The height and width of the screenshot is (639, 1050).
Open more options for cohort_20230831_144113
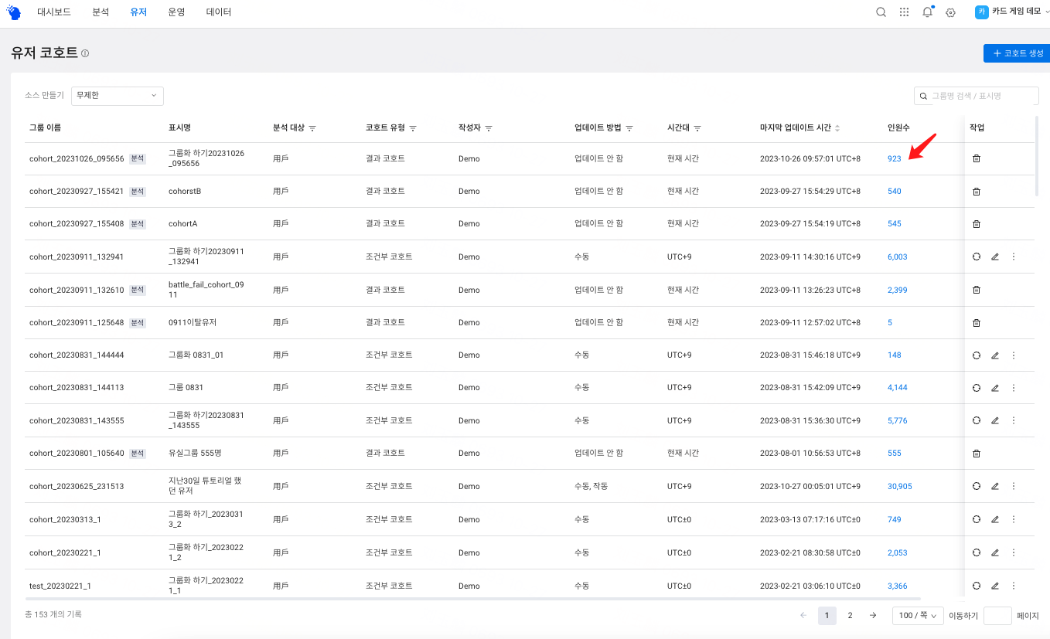coord(1014,388)
